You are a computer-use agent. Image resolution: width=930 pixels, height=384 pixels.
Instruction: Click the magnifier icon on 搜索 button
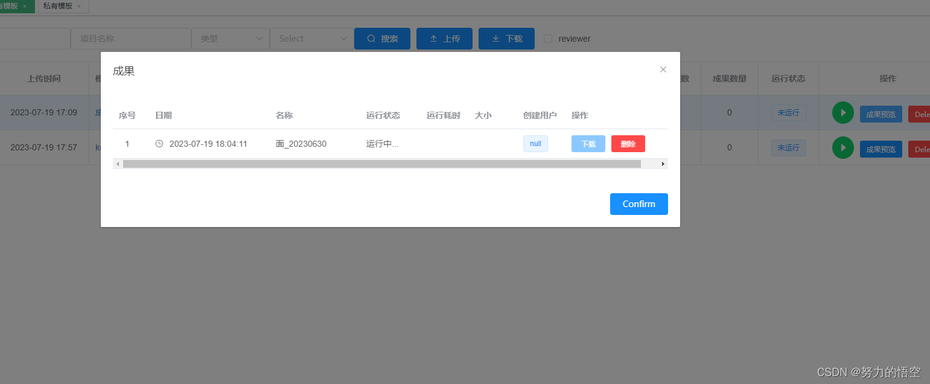click(x=371, y=39)
